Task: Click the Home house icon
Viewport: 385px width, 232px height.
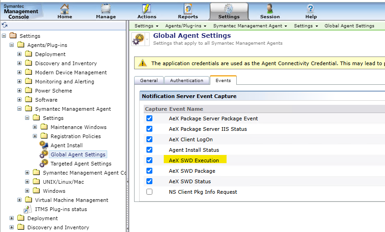Action: tap(64, 8)
